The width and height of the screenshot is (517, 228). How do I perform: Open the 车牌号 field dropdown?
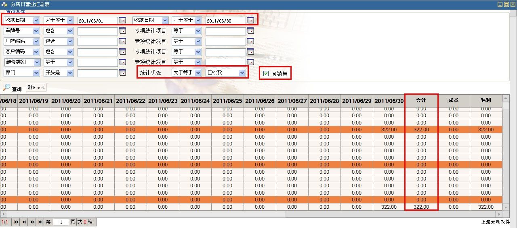pos(36,31)
